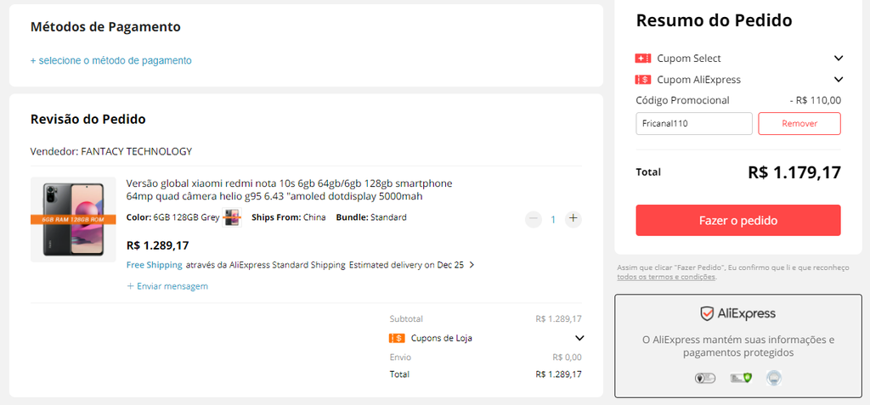The width and height of the screenshot is (870, 405).
Task: Remove the promo code with Remover
Action: pos(799,124)
